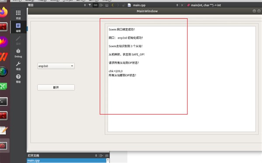Toggle the synchronize-with-editor link icon
Screen dimensions: 262x163
coord(95,5)
